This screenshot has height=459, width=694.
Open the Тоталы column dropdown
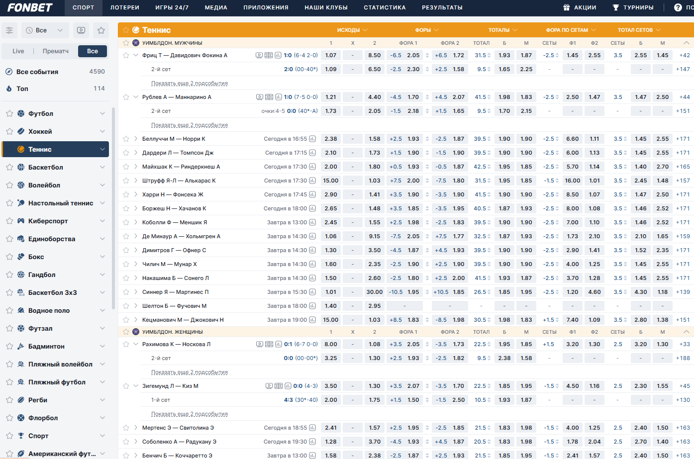click(502, 30)
